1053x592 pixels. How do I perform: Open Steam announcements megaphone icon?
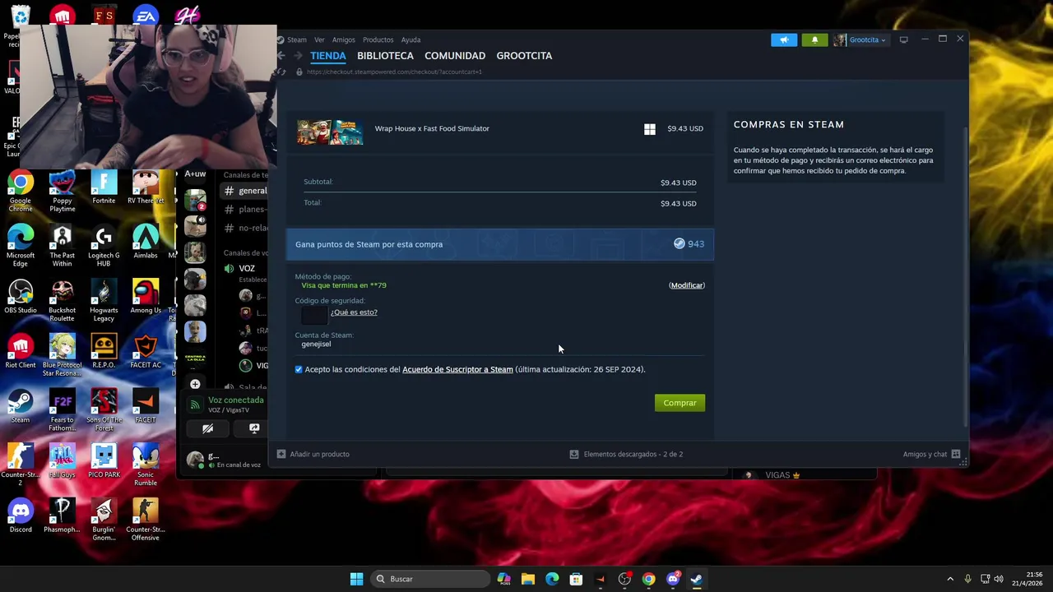(x=784, y=39)
